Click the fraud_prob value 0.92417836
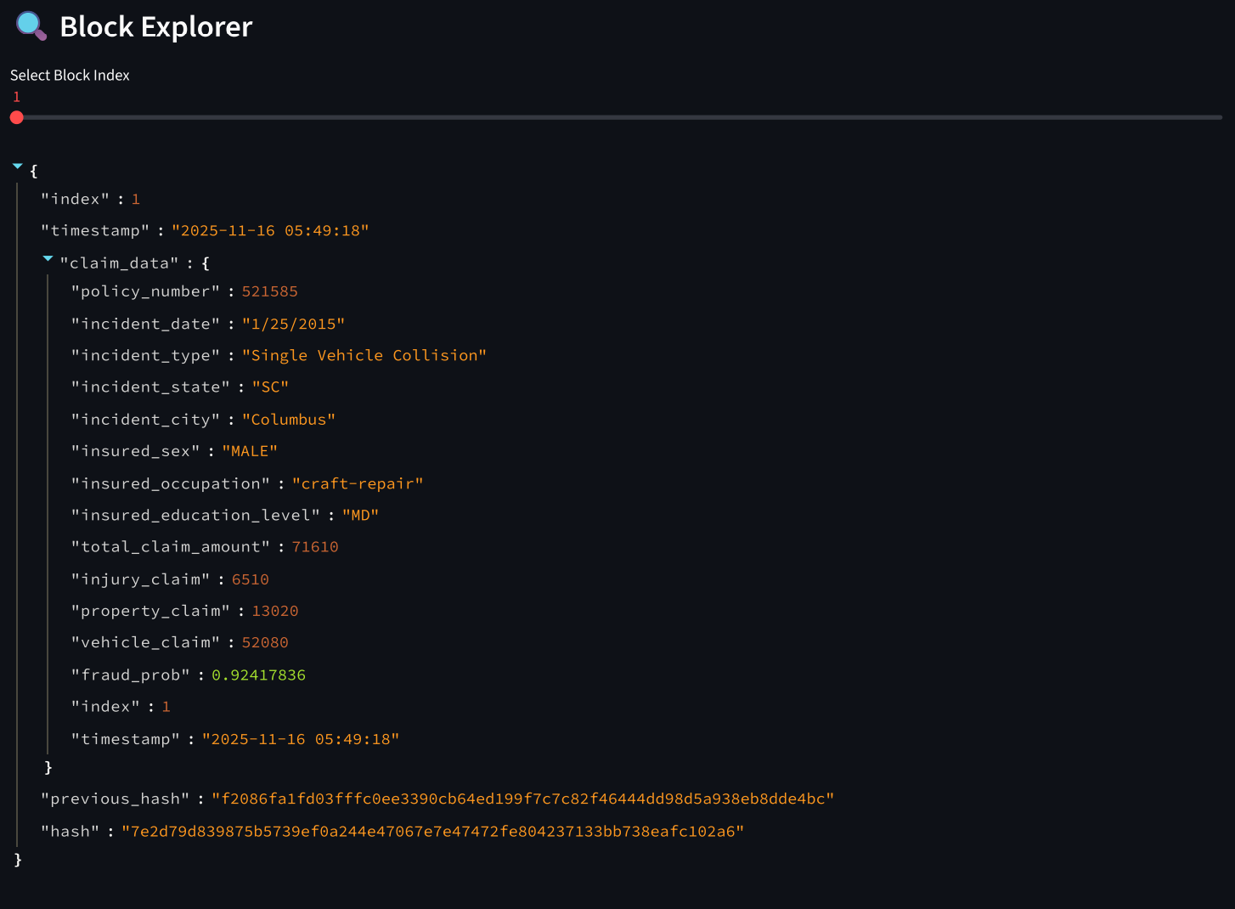 pos(258,675)
